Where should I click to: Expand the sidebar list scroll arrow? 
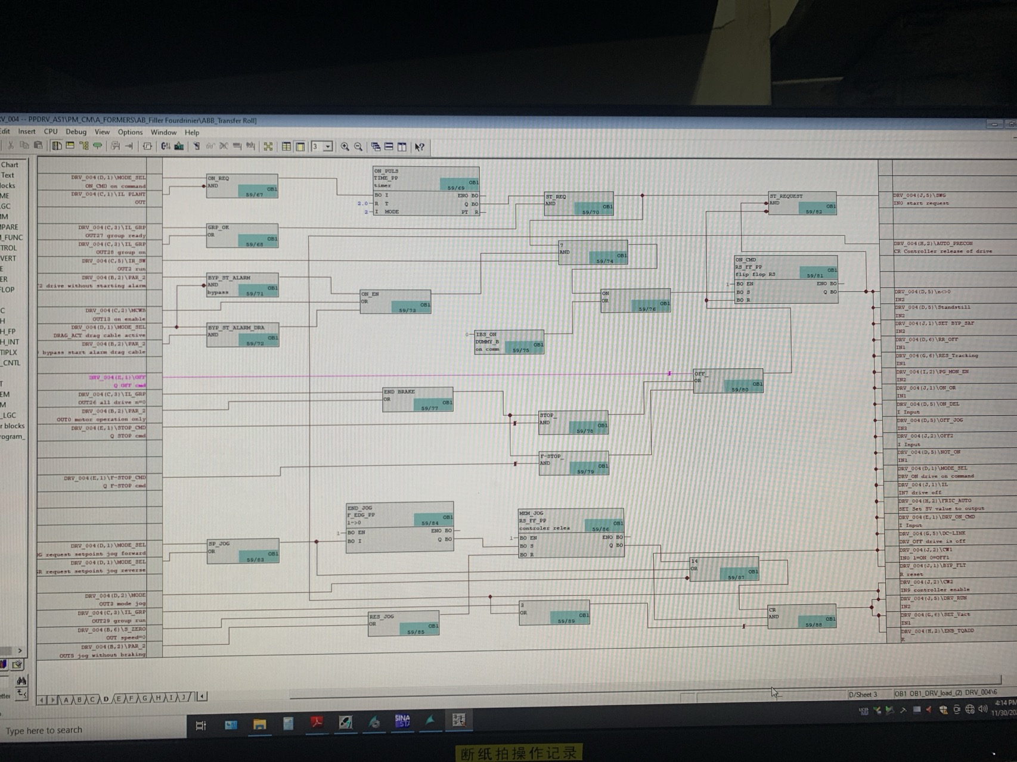pyautogui.click(x=20, y=650)
